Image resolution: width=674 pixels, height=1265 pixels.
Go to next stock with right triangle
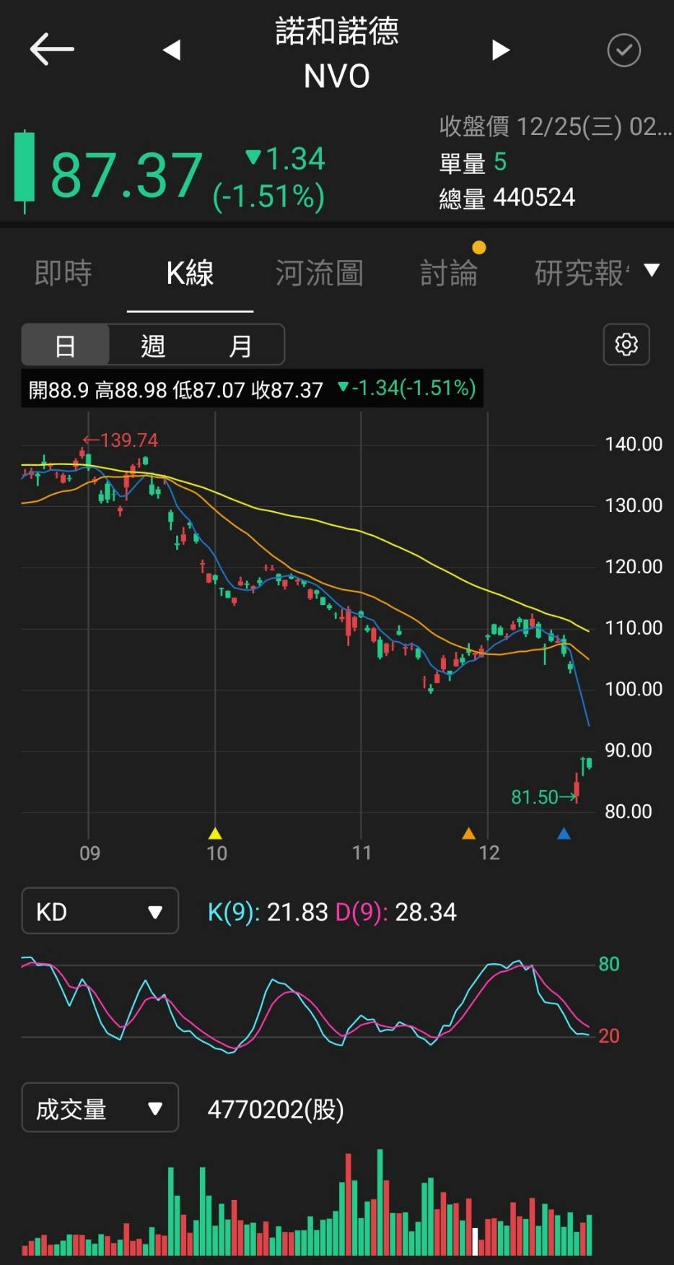501,50
